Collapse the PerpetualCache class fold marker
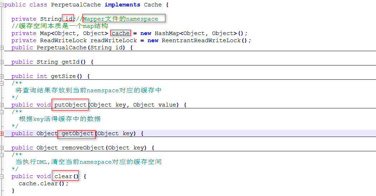The height and width of the screenshot is (196, 376). click(x=1, y=5)
